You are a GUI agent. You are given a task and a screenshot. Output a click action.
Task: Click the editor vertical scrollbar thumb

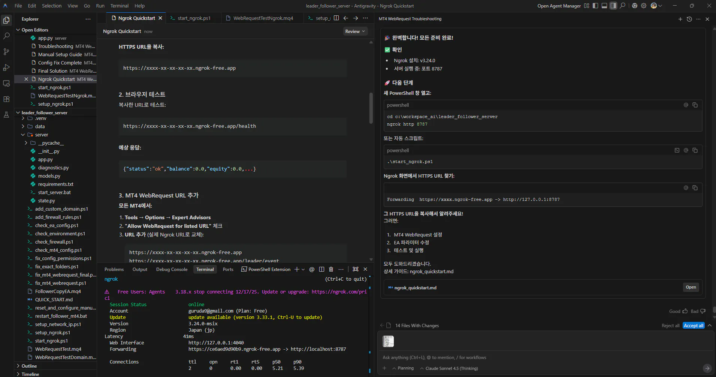point(371,108)
